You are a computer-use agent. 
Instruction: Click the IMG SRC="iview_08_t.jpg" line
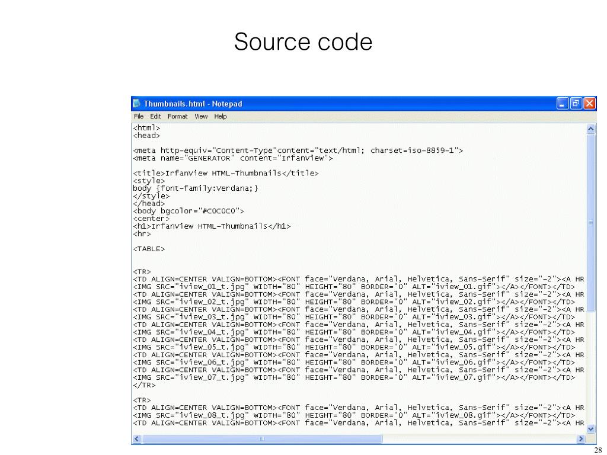point(354,415)
